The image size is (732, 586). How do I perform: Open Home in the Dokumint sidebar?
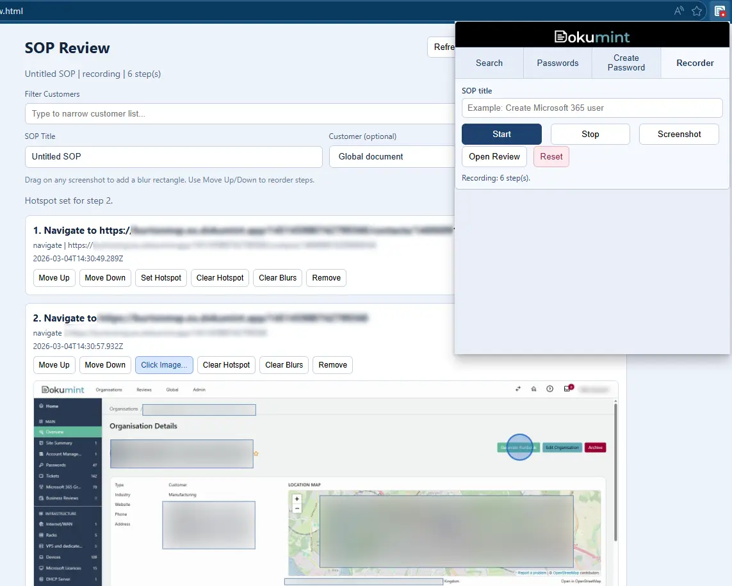(x=50, y=406)
